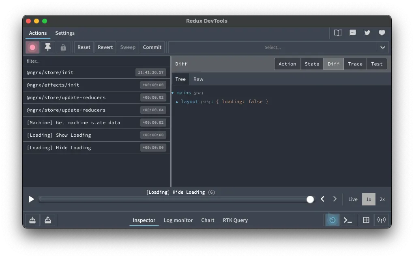This screenshot has width=414, height=258.
Task: Toggle the red recording button
Action: pyautogui.click(x=32, y=47)
